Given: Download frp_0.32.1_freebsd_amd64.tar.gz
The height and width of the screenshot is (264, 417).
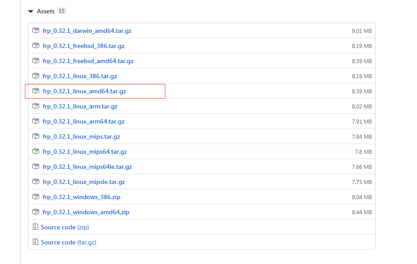Looking at the screenshot, I should pyautogui.click(x=88, y=61).
